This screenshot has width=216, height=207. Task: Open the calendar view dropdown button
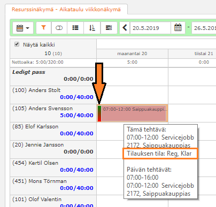[23, 28]
